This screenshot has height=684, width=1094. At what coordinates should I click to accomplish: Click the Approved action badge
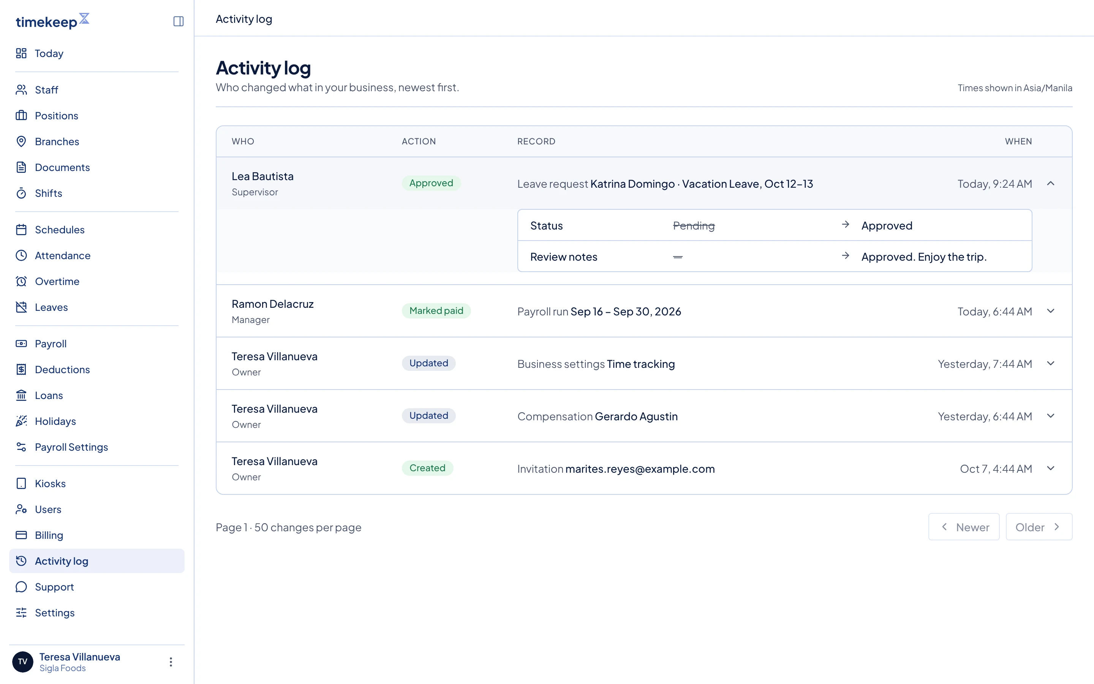pyautogui.click(x=431, y=183)
